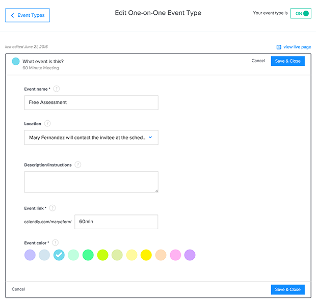
Task: Select the bright yellow event color
Action: pyautogui.click(x=146, y=255)
